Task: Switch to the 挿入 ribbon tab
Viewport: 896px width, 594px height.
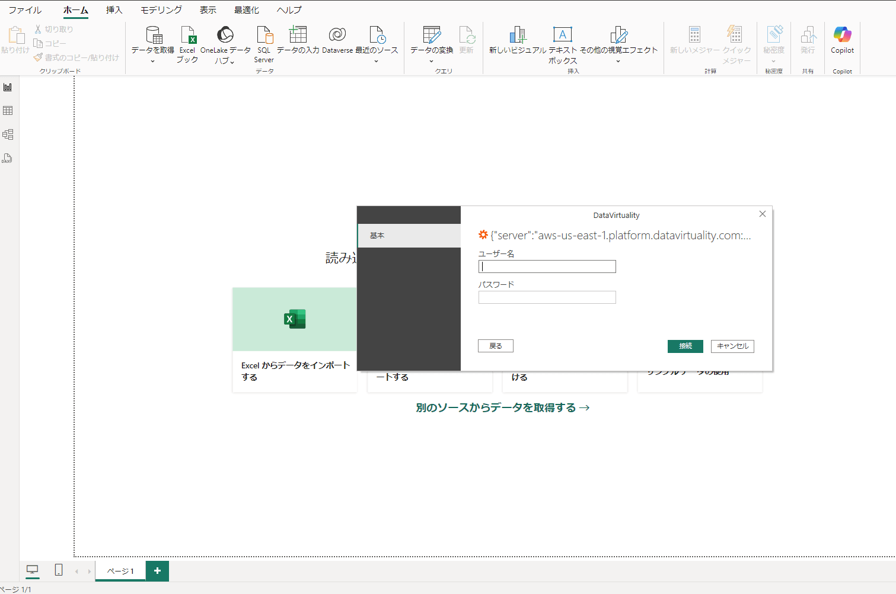Action: pyautogui.click(x=113, y=9)
